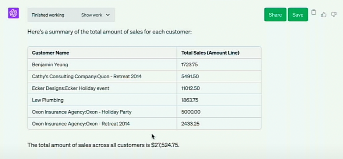Copy the response with the clipboard icon

point(314,12)
